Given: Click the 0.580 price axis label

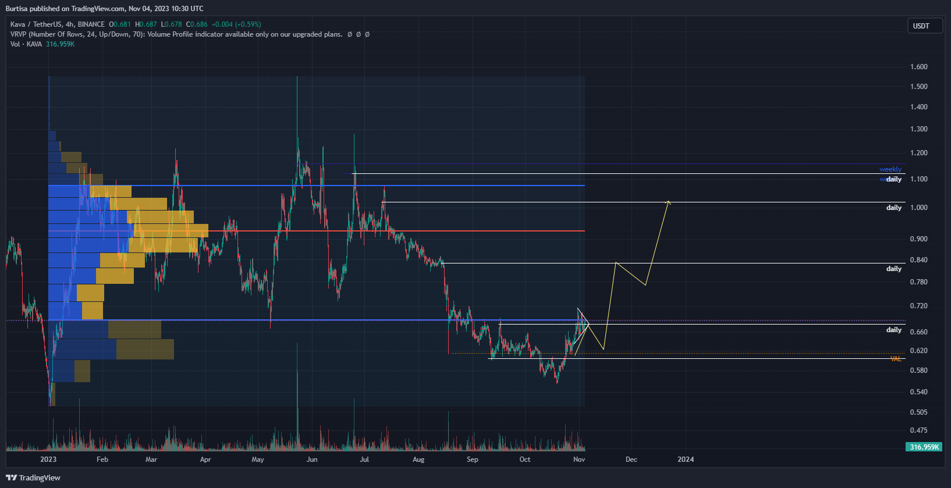Looking at the screenshot, I should coord(919,371).
